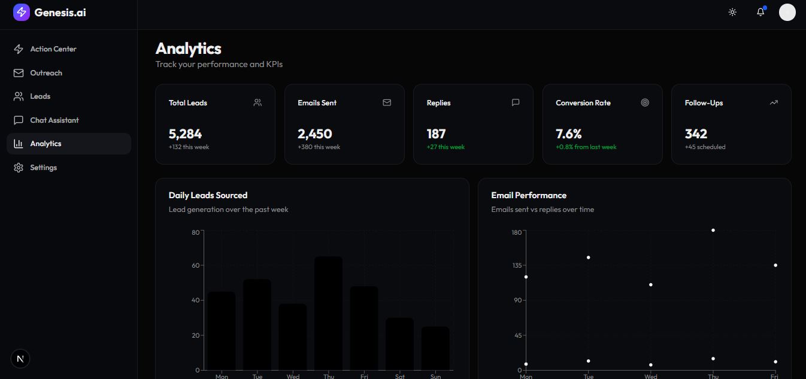Click the users icon on Total Leads card
The image size is (806, 379).
coord(257,102)
